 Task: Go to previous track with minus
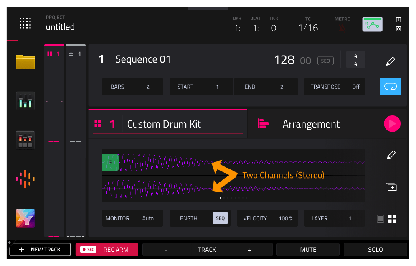coord(166,250)
